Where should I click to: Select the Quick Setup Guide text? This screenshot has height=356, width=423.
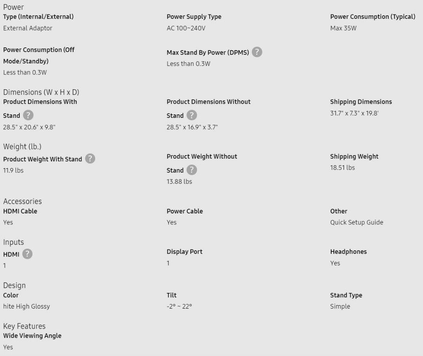(x=357, y=222)
